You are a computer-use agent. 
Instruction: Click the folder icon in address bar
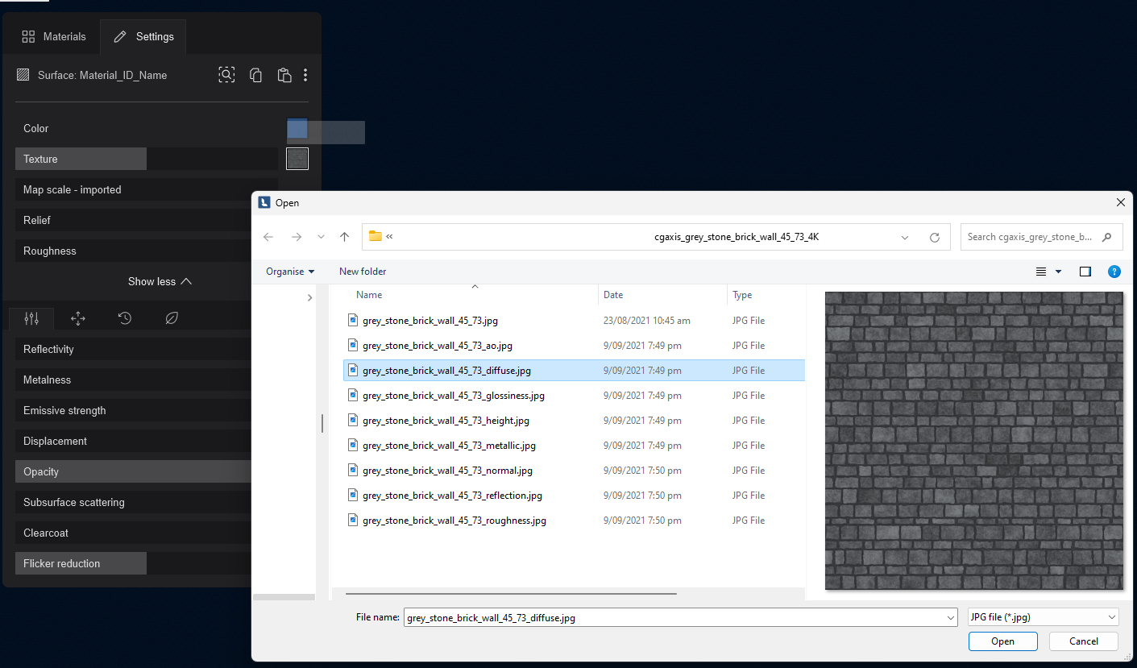click(x=375, y=236)
